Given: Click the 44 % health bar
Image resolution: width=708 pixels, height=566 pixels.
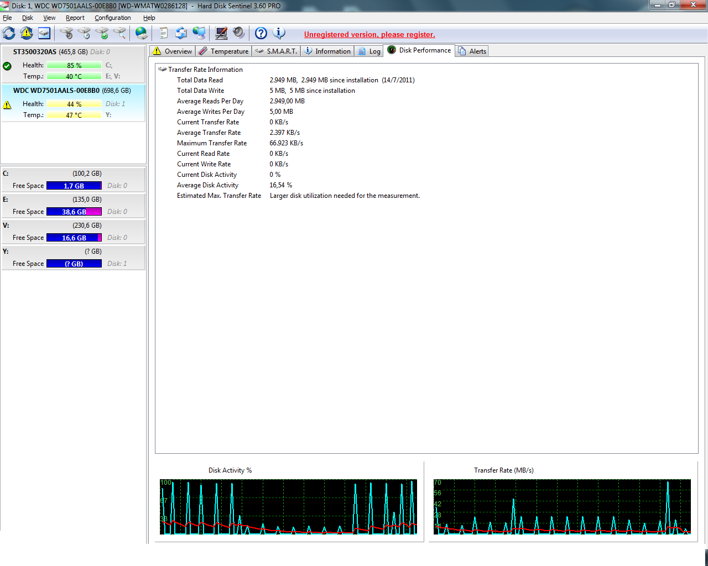Looking at the screenshot, I should 74,104.
